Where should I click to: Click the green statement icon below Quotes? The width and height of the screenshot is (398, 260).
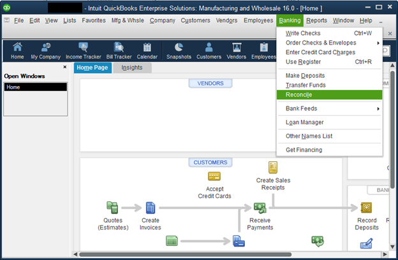click(x=172, y=241)
